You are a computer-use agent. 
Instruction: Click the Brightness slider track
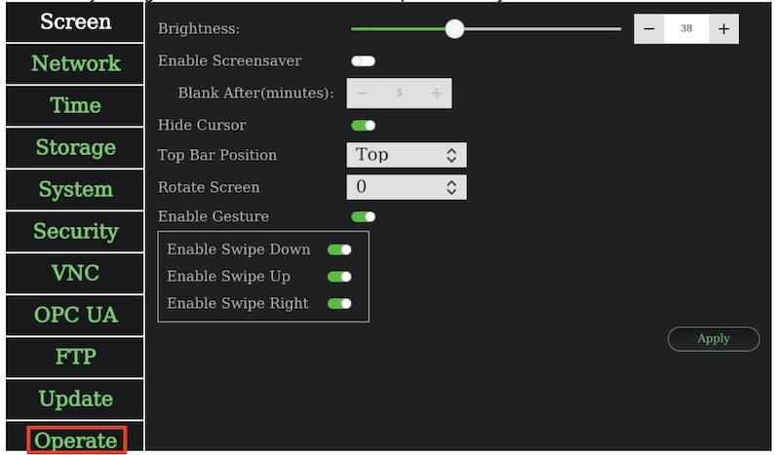click(536, 29)
